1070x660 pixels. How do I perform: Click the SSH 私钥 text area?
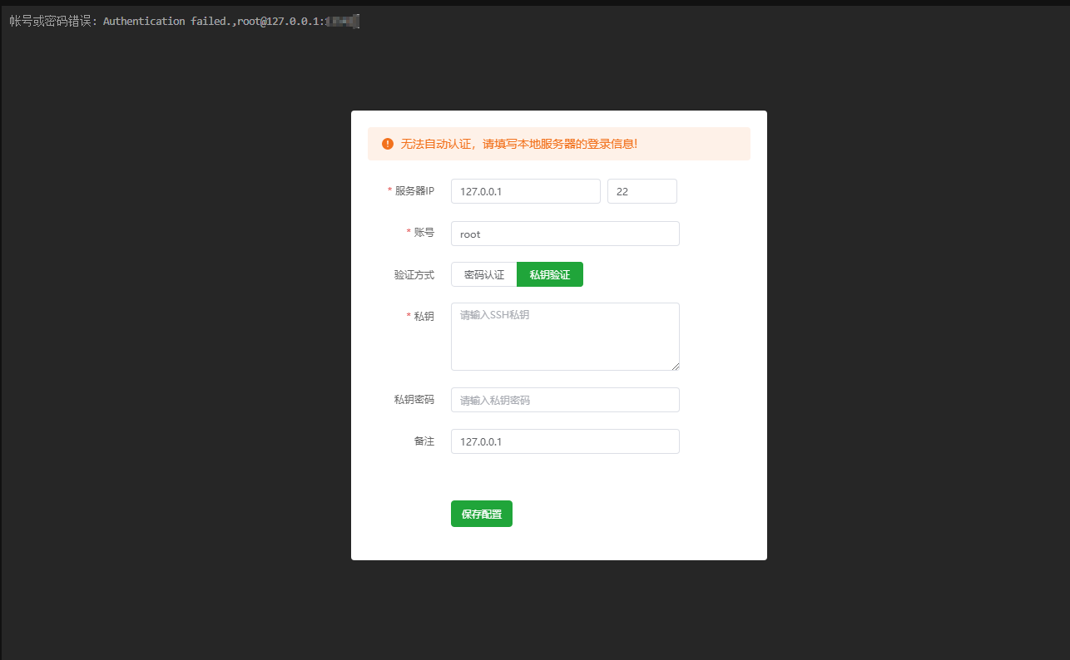pyautogui.click(x=565, y=337)
